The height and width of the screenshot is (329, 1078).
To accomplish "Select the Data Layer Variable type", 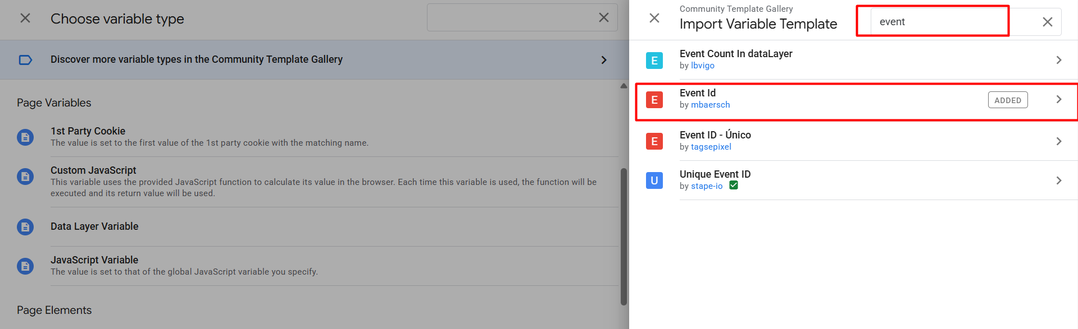I will click(x=94, y=226).
